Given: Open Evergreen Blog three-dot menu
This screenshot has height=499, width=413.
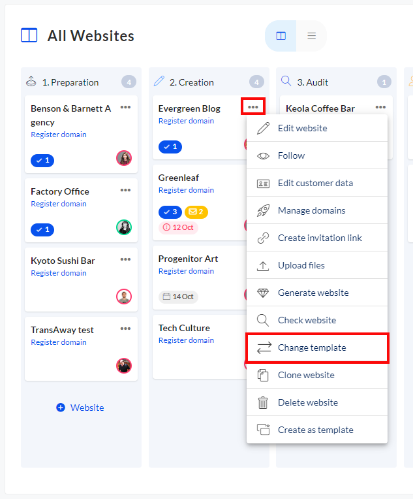Looking at the screenshot, I should point(253,106).
